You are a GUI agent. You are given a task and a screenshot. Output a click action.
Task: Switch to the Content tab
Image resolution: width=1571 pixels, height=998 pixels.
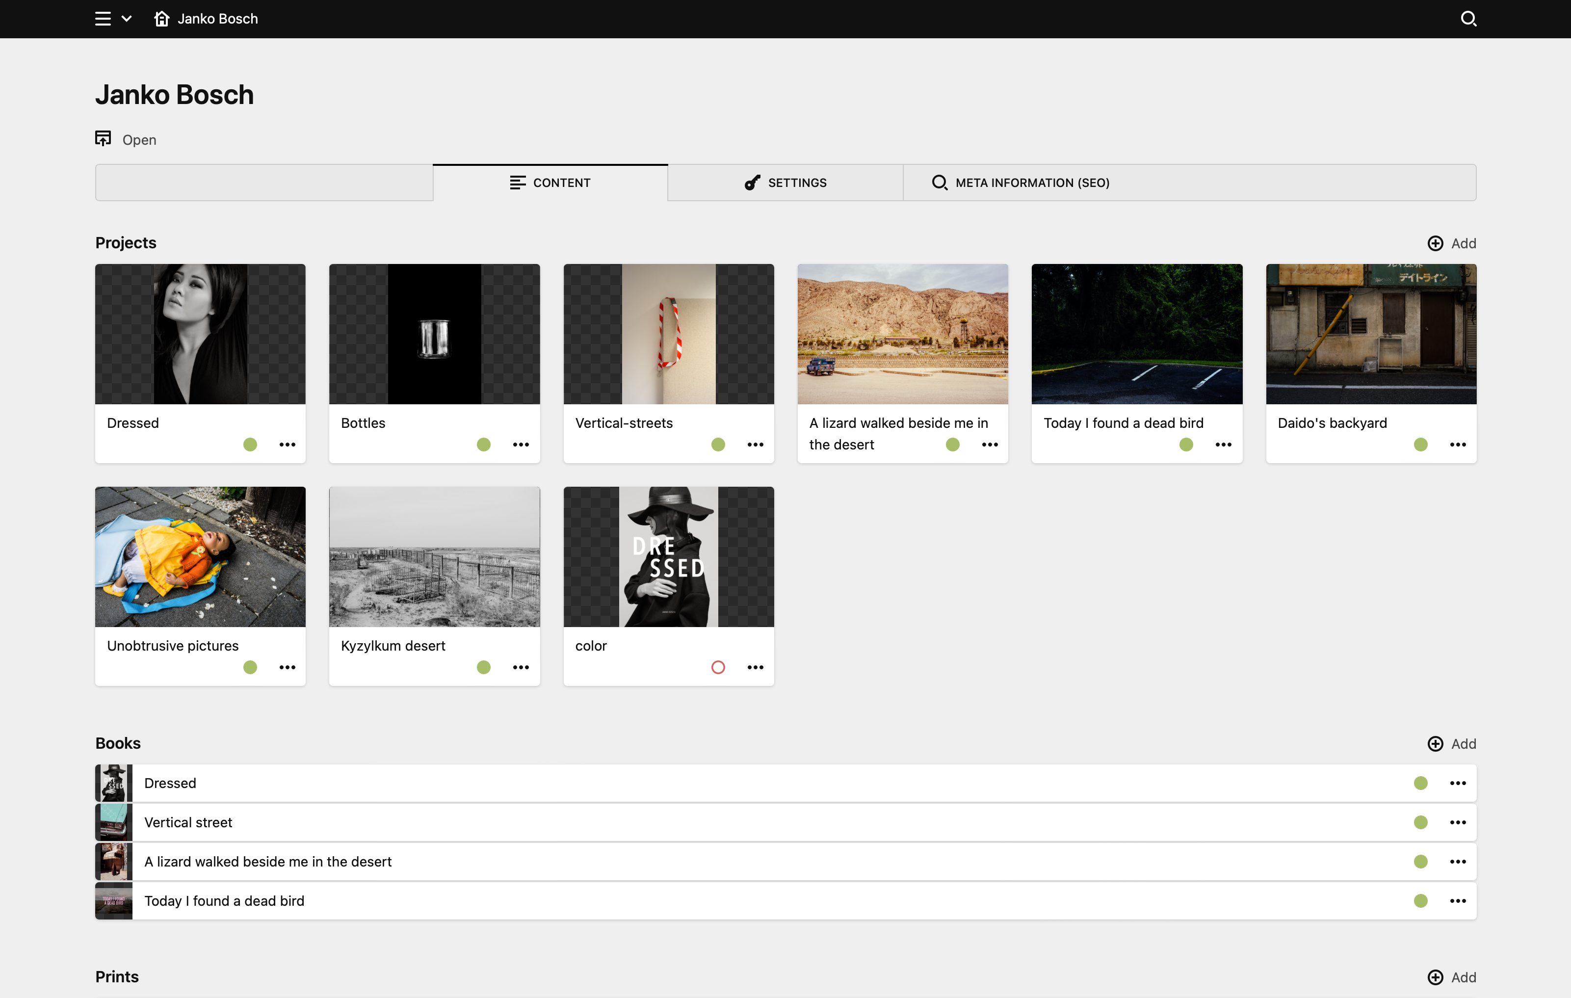point(550,183)
